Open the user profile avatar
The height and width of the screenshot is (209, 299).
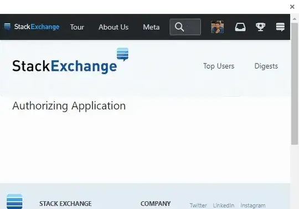[x=217, y=27]
